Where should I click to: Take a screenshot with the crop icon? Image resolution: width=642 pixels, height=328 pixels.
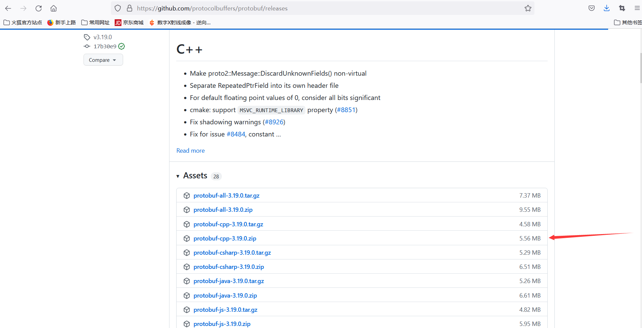coord(622,8)
